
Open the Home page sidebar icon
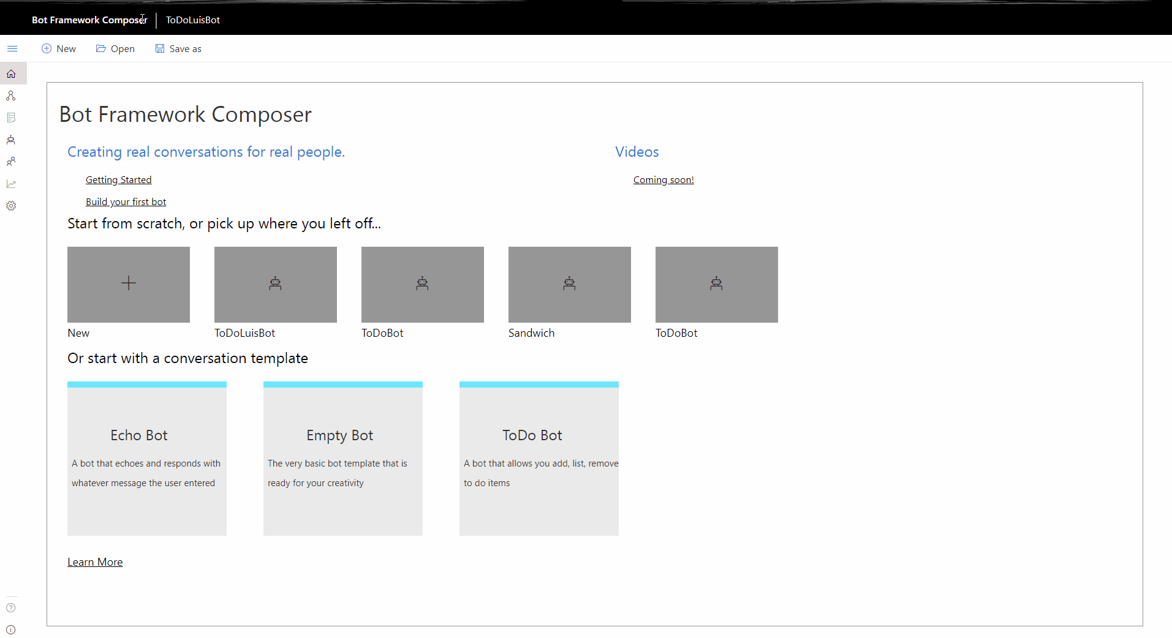(x=11, y=73)
